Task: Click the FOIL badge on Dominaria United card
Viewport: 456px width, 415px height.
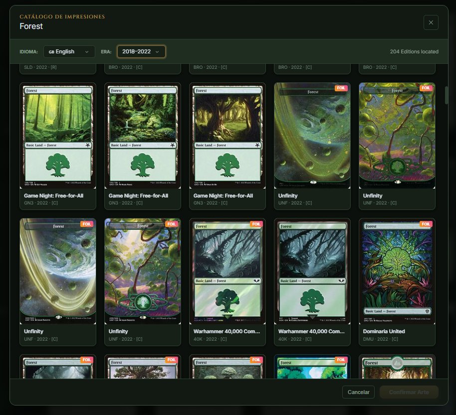Action: click(x=426, y=224)
